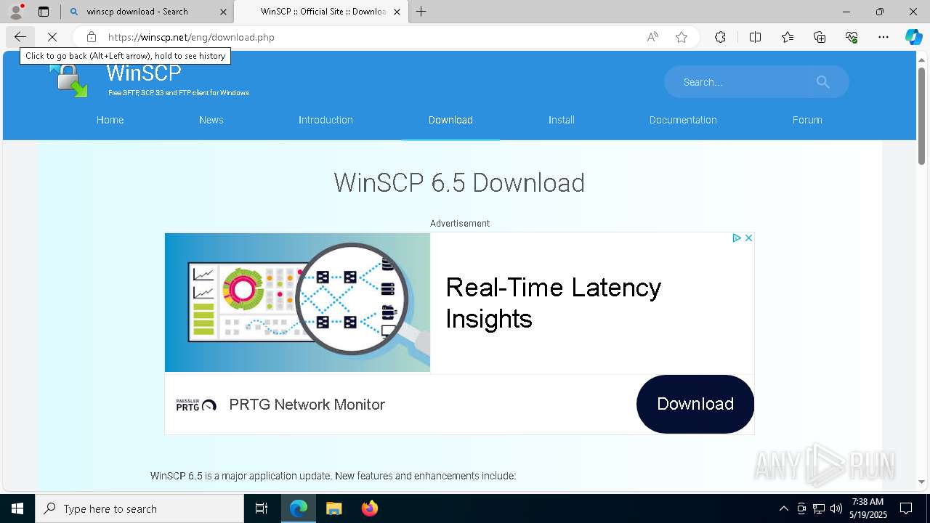Click the Paessler PRTG logo
Screen dimensions: 930x523
pyautogui.click(x=196, y=405)
